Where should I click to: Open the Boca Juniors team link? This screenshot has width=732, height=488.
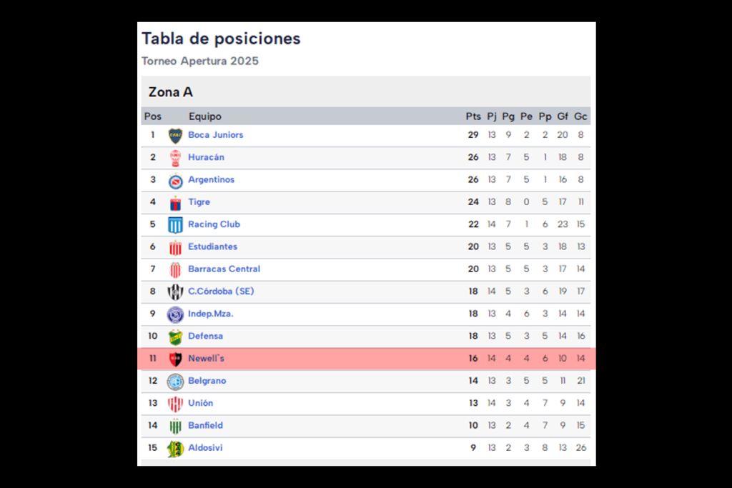[215, 135]
